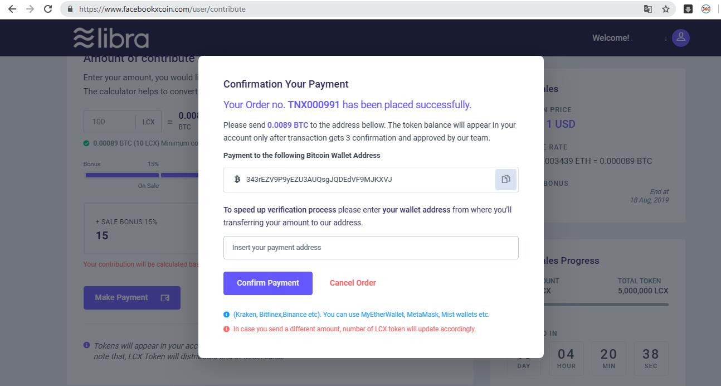This screenshot has width=721, height=386.
Task: Click the payment address input field
Action: tap(371, 248)
